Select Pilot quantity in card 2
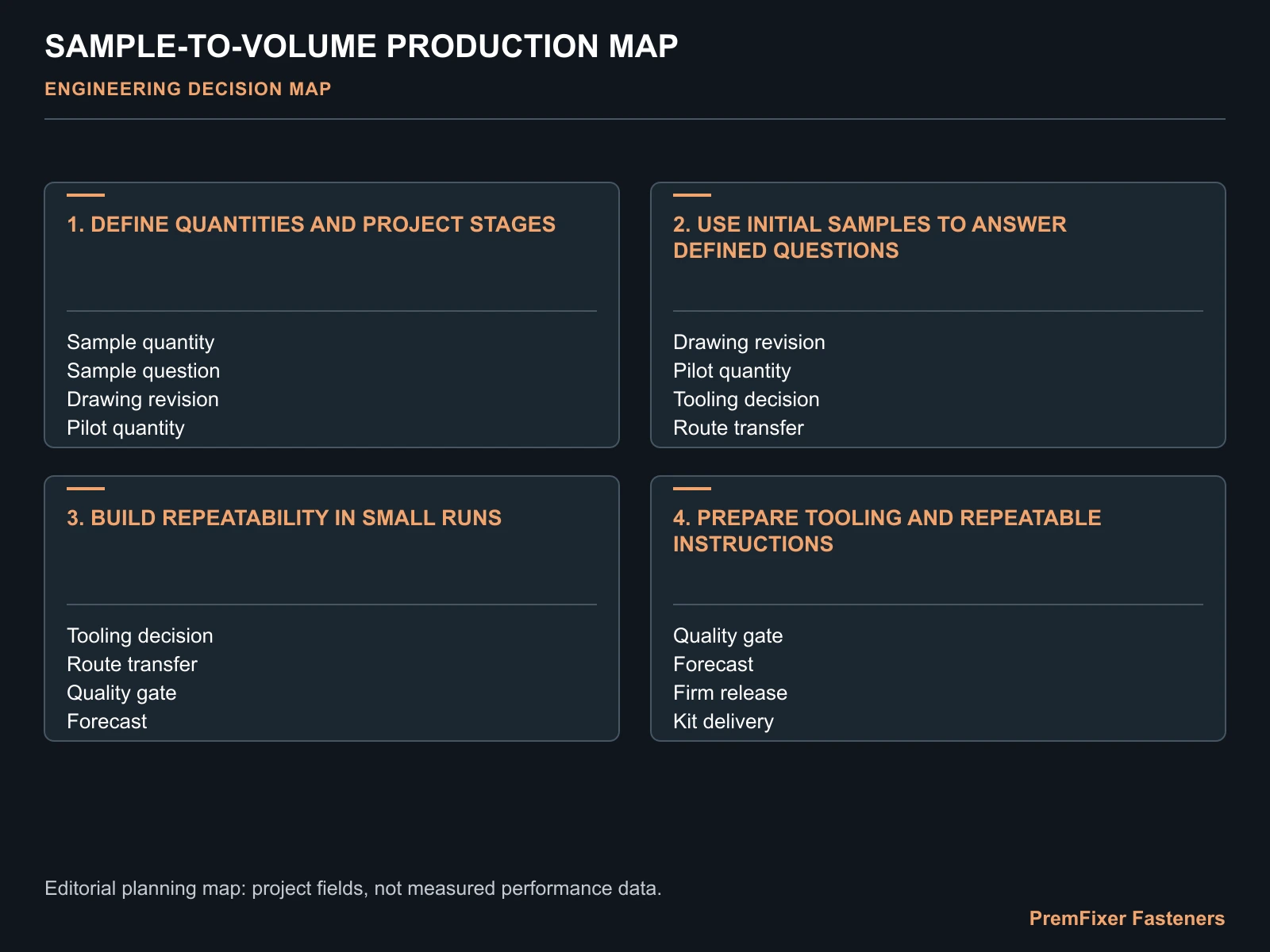Screen dimensions: 1270x952 coord(732,370)
